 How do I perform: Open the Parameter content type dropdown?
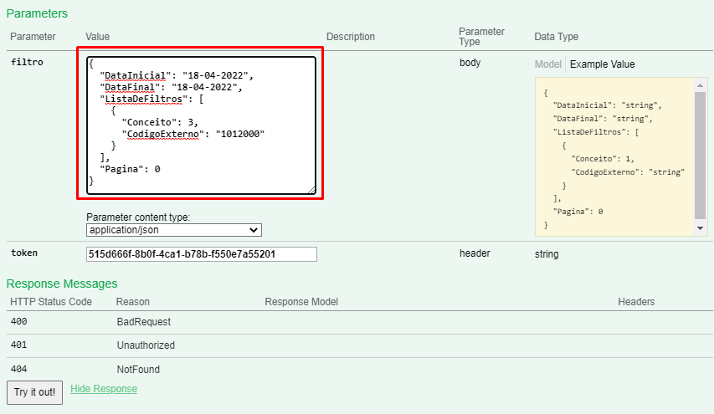point(174,230)
